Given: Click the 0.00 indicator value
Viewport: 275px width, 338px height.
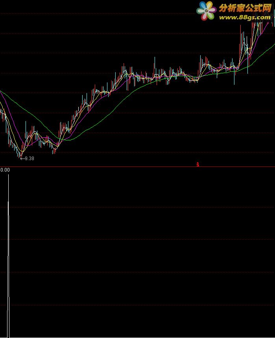Looking at the screenshot, I should (x=5, y=170).
